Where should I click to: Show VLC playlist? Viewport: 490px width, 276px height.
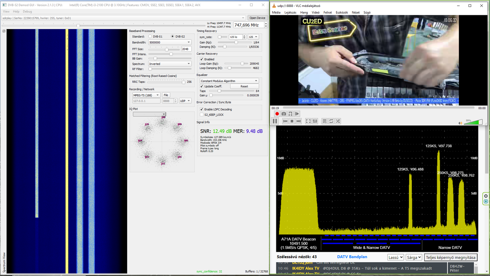[x=325, y=121]
